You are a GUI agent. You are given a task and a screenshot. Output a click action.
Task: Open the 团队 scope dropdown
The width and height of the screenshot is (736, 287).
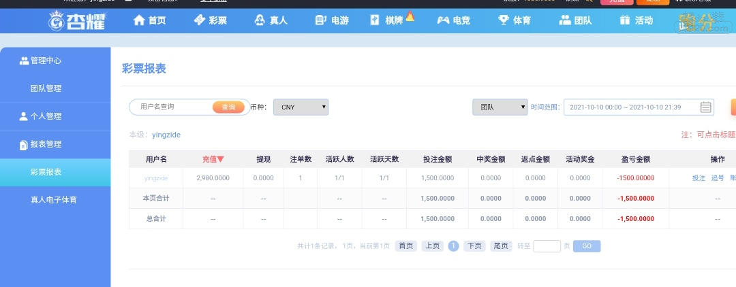pos(500,107)
